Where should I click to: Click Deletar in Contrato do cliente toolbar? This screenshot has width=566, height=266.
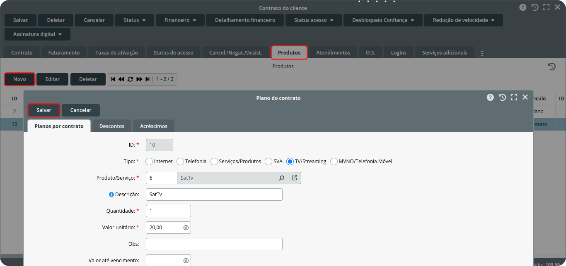point(56,20)
